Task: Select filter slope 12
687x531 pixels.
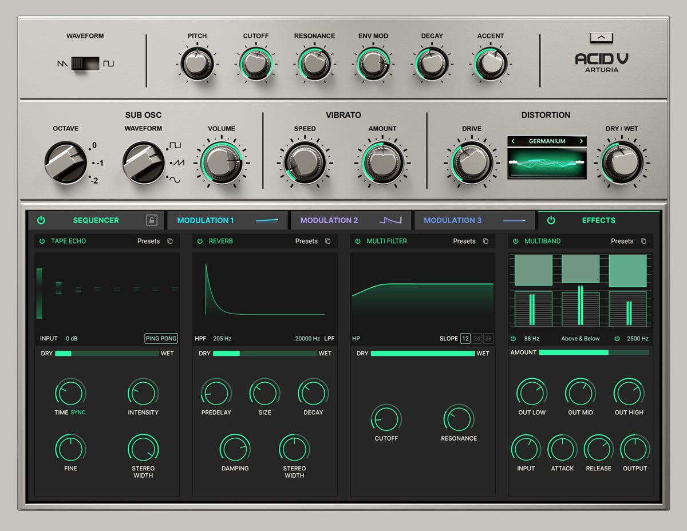Action: point(465,339)
